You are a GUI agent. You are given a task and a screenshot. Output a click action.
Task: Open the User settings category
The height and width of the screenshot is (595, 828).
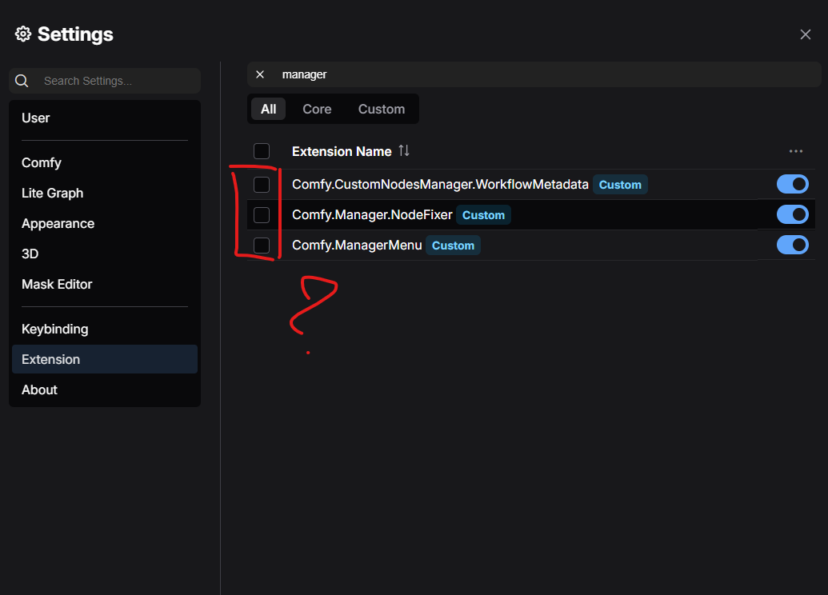click(105, 118)
